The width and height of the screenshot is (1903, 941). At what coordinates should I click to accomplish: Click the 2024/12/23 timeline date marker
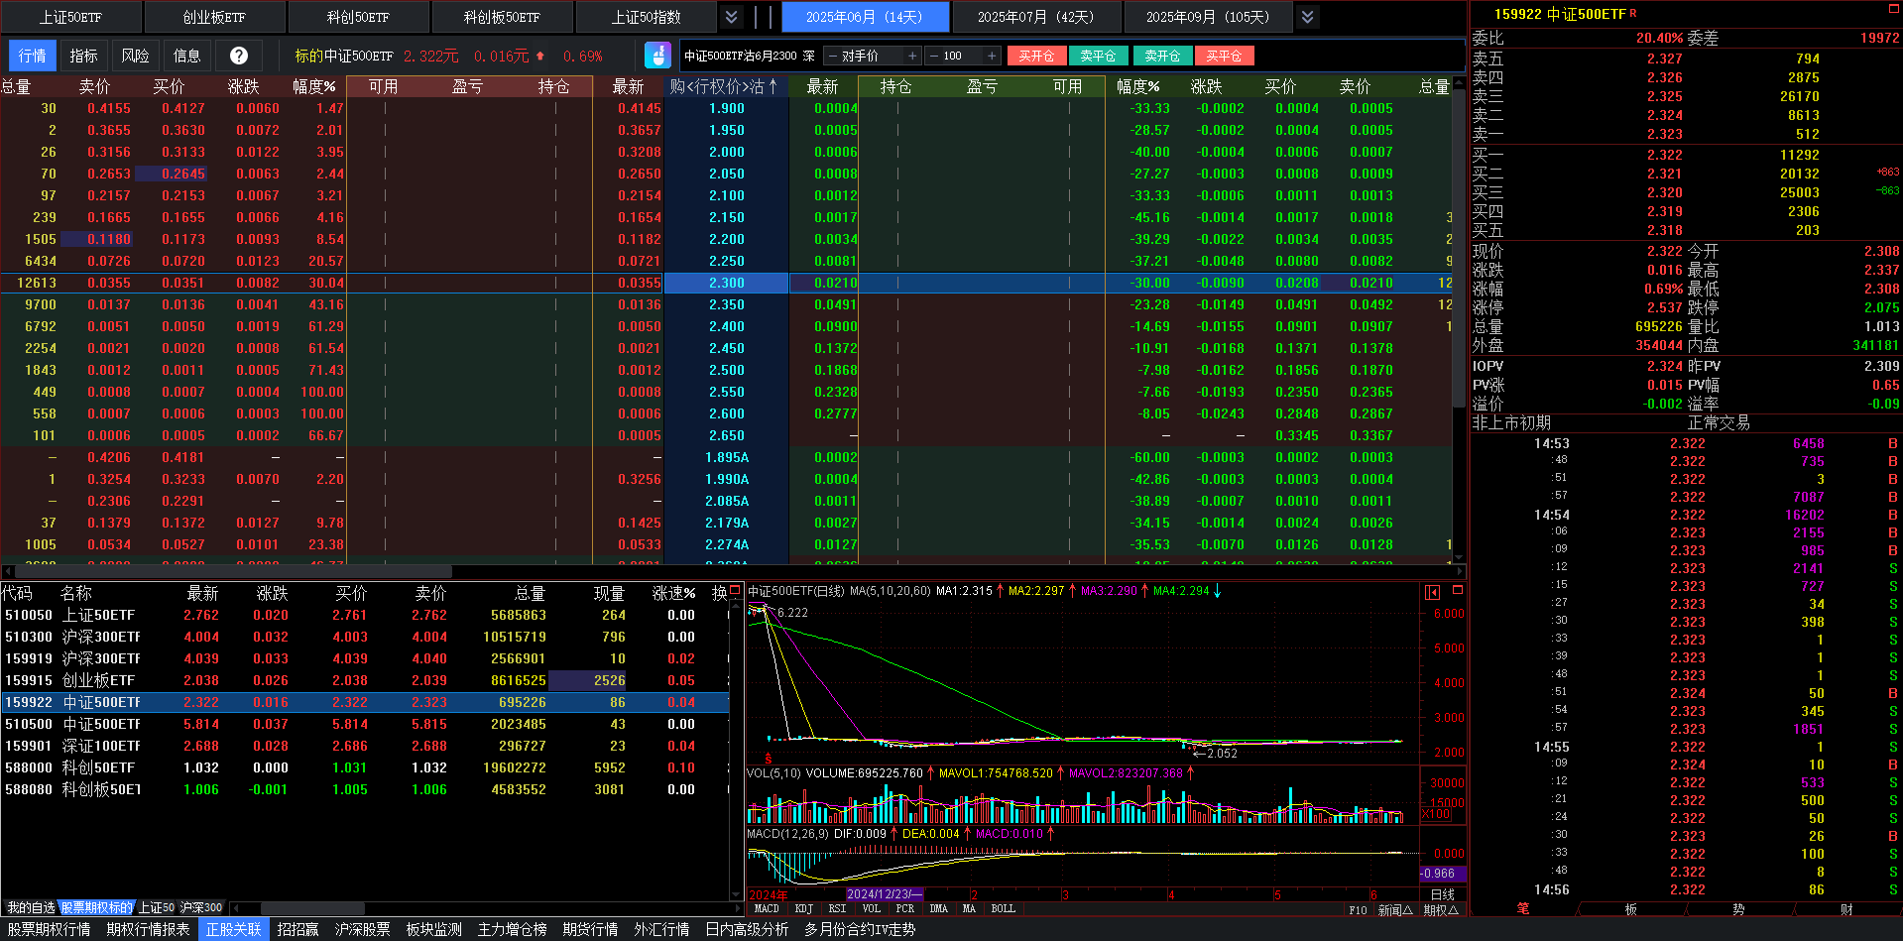(885, 894)
